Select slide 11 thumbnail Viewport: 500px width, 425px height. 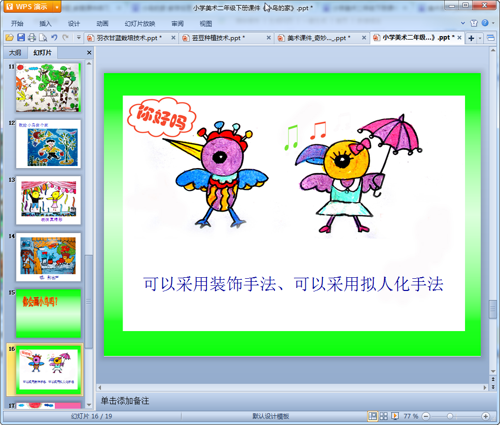(x=49, y=87)
